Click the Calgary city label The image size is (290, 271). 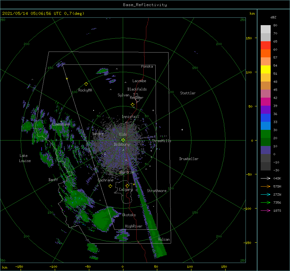pyautogui.click(x=126, y=189)
